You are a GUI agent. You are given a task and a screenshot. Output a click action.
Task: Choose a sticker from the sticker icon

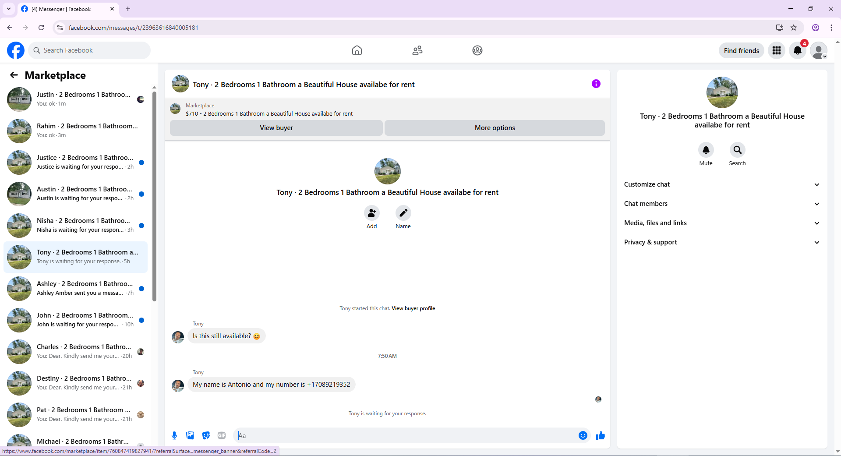(206, 435)
